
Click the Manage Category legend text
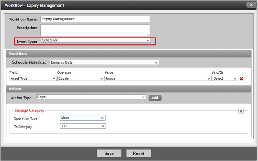click(x=30, y=111)
